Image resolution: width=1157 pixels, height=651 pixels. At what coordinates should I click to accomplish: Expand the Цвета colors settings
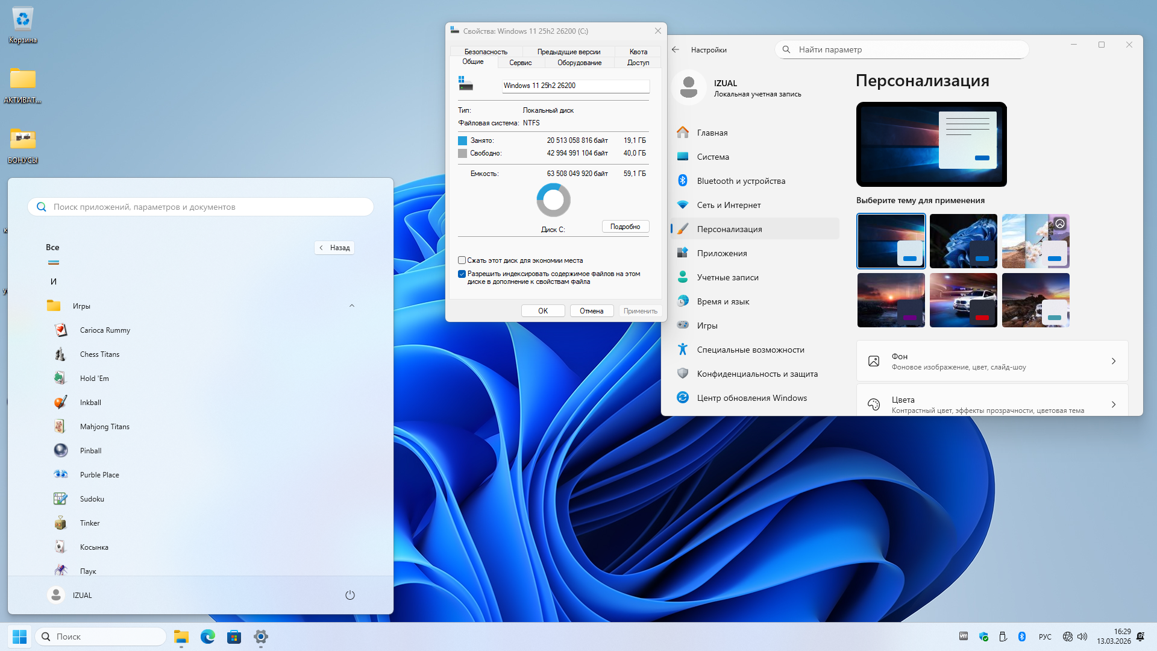click(992, 404)
